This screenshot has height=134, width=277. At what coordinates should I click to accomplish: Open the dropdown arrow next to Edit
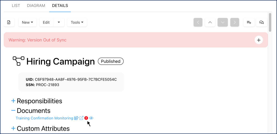click(59, 22)
